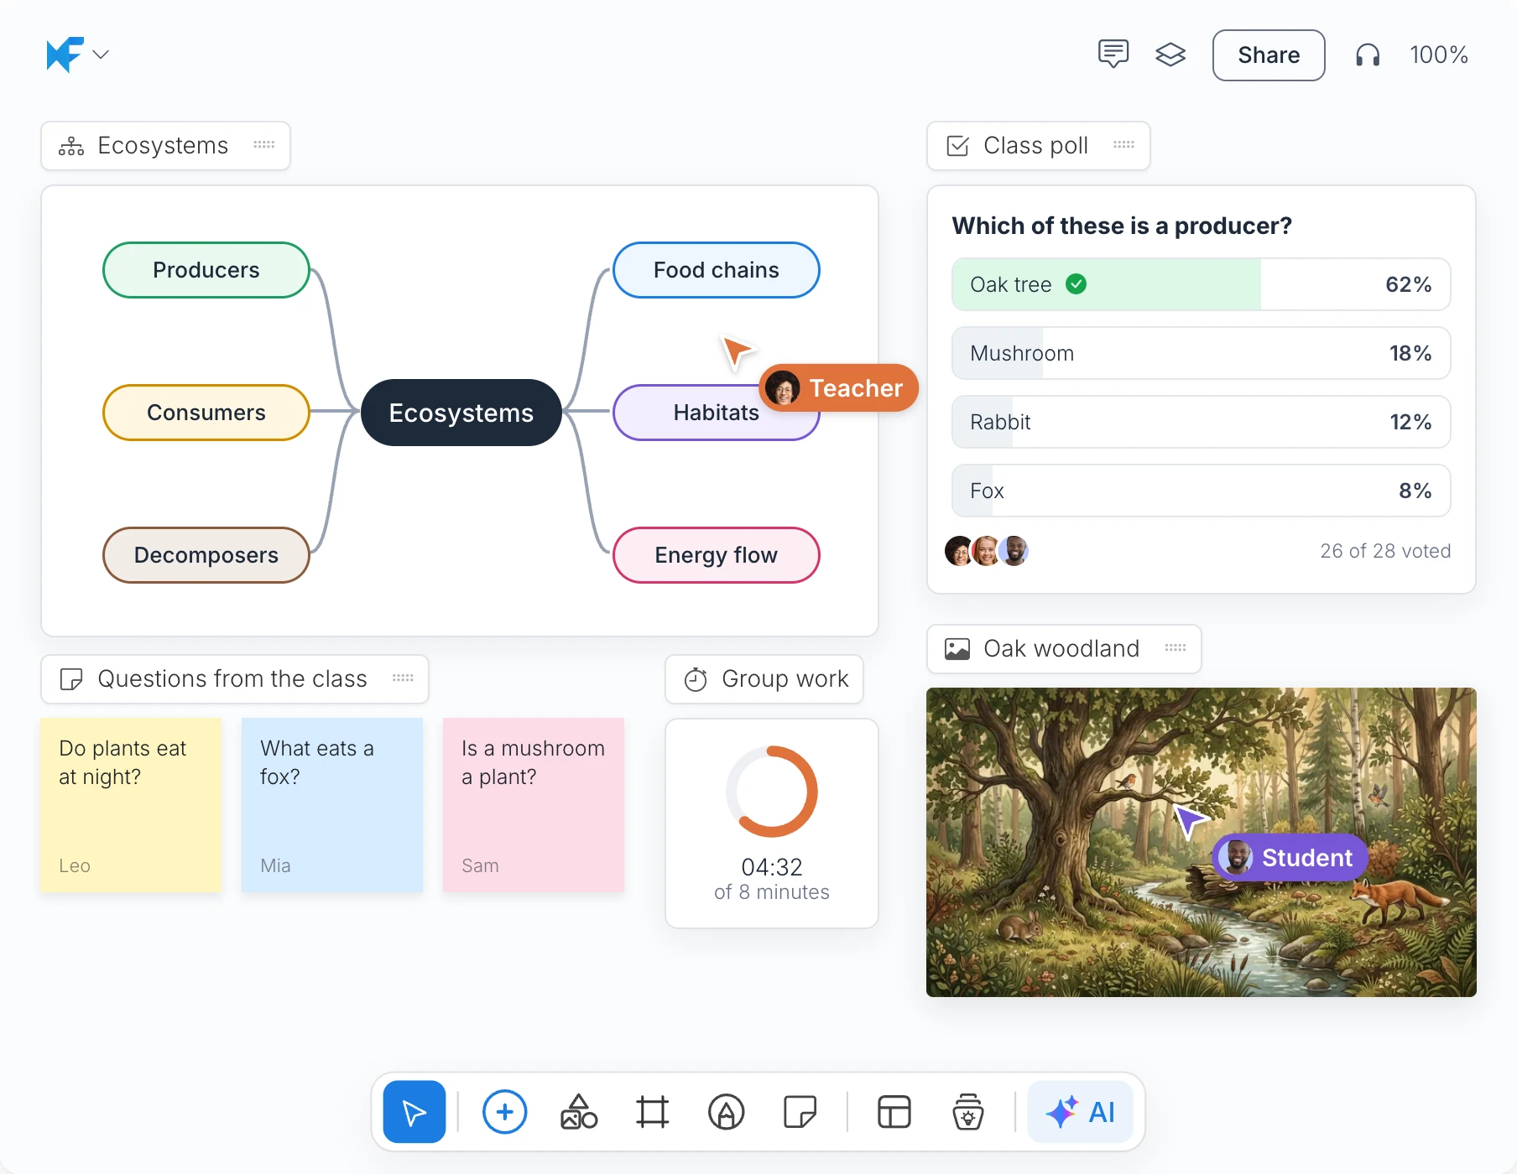Open the shapes tool
This screenshot has height=1174, width=1517.
[579, 1112]
